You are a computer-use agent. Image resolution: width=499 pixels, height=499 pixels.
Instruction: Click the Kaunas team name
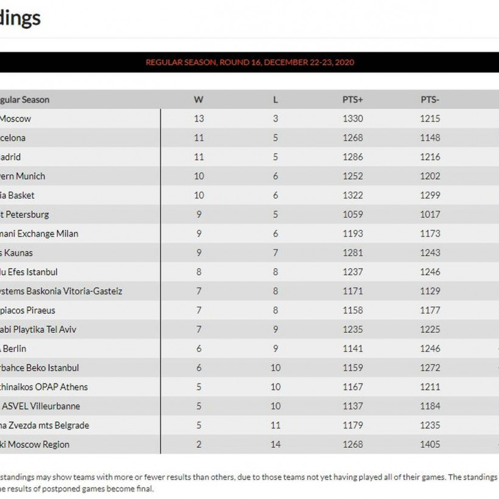point(16,253)
